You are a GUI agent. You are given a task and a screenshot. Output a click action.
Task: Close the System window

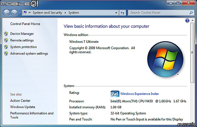188,3
